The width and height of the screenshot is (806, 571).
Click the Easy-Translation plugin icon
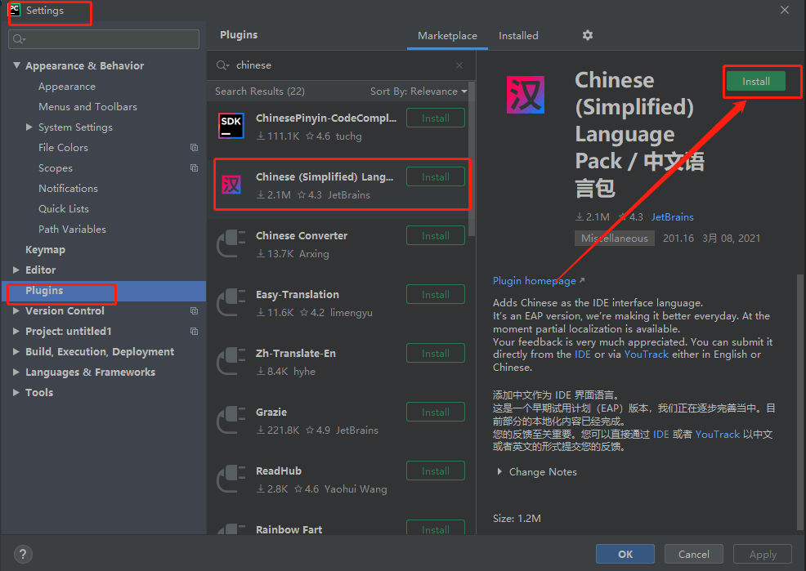231,302
